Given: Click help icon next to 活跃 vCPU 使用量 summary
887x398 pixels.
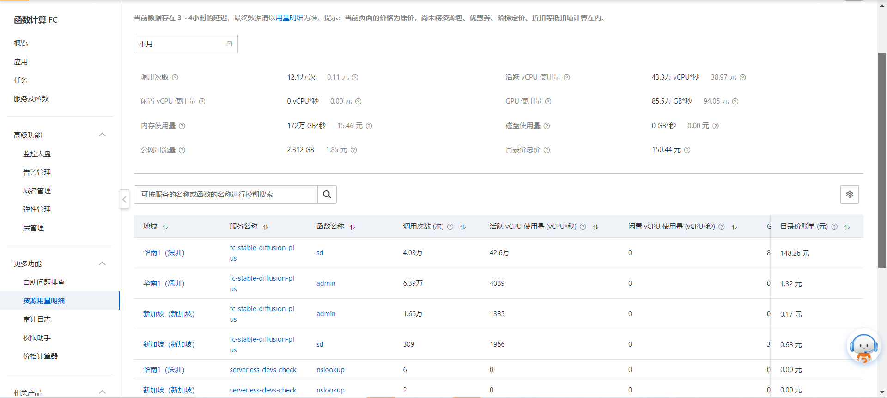Looking at the screenshot, I should (x=567, y=78).
